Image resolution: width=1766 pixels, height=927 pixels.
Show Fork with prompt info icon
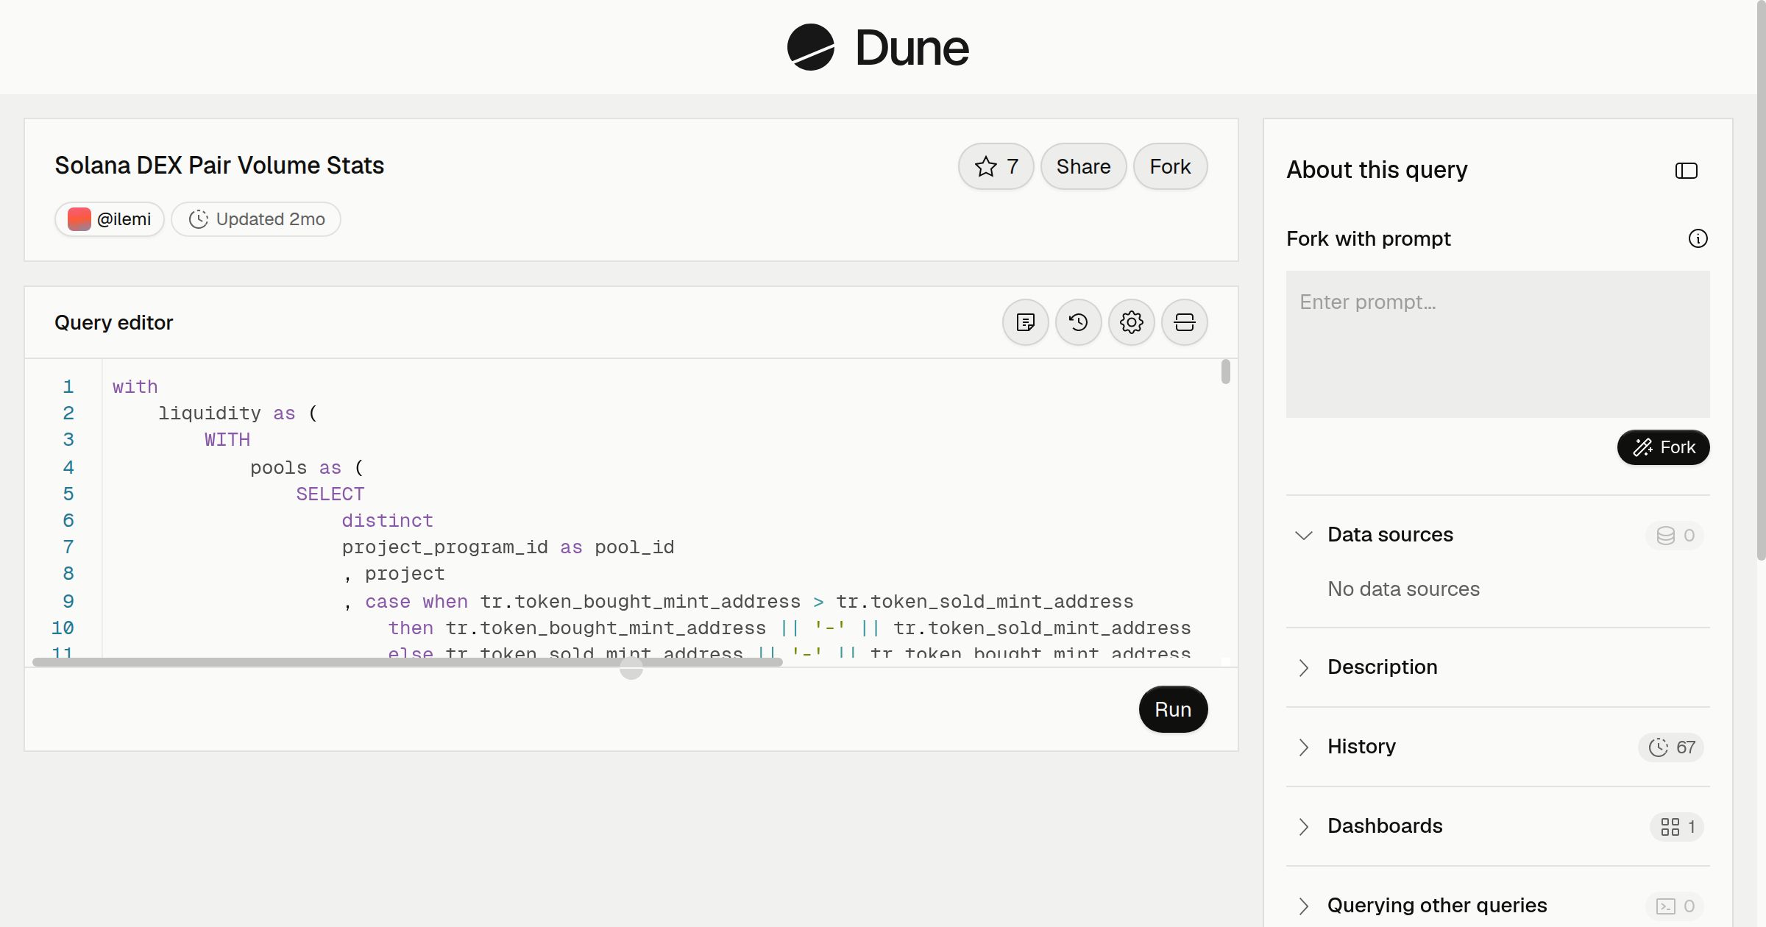click(x=1698, y=238)
